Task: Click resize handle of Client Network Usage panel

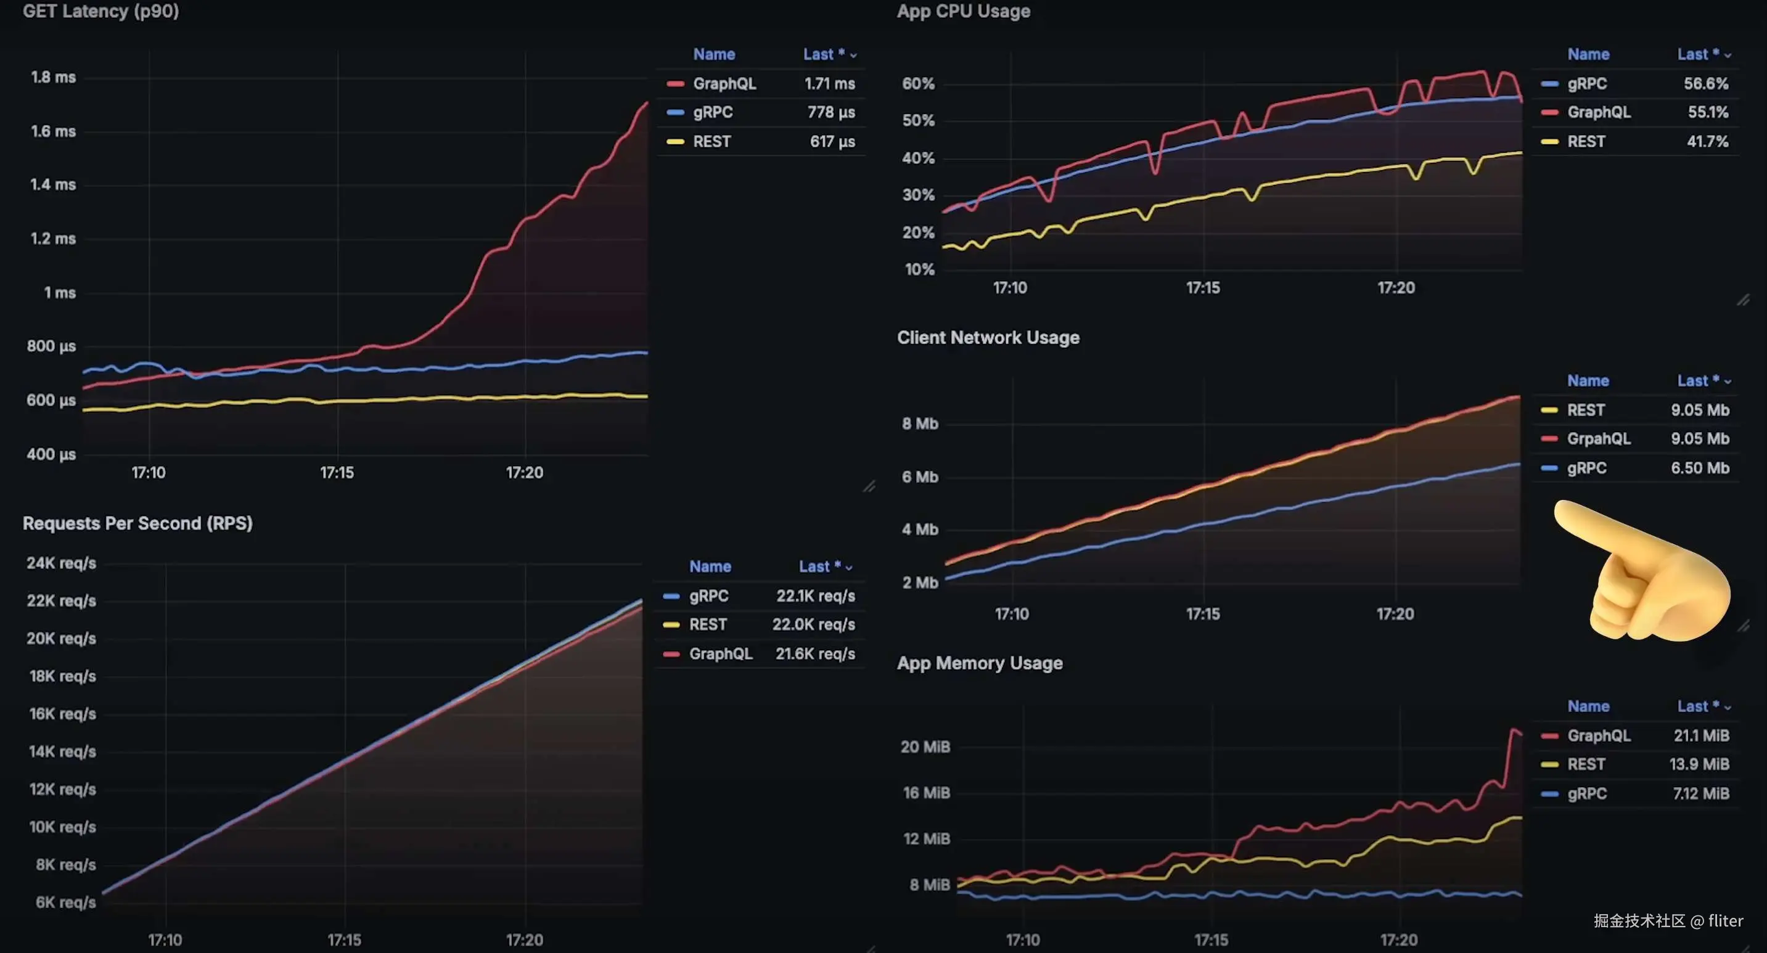Action: pyautogui.click(x=1743, y=626)
